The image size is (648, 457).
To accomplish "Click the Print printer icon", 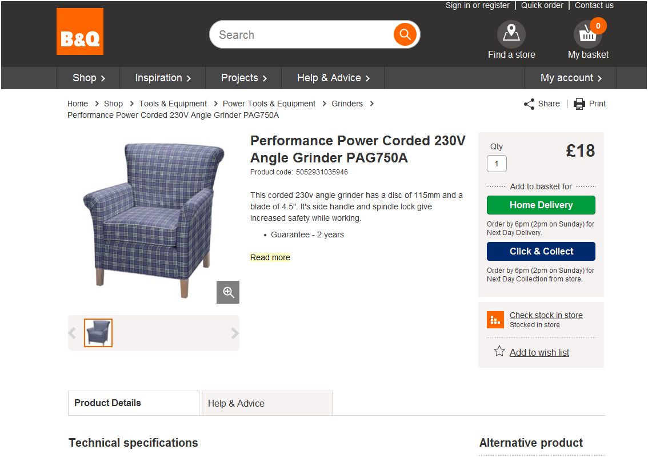I will click(x=579, y=104).
